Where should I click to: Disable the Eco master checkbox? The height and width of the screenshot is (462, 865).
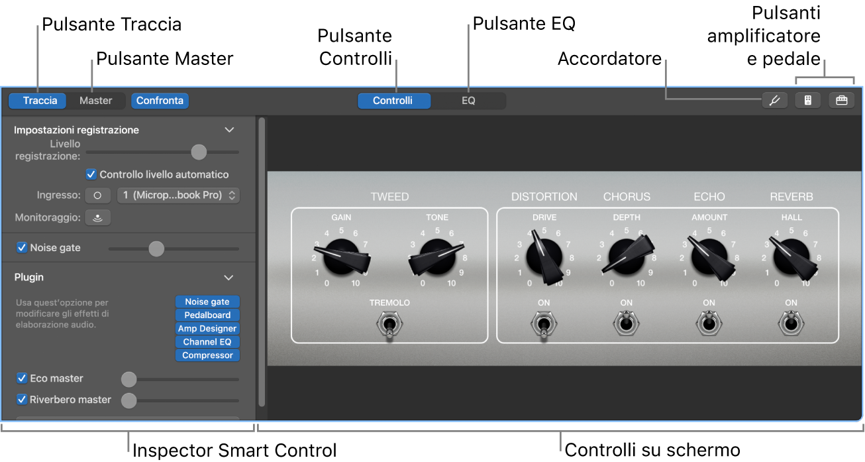point(22,378)
